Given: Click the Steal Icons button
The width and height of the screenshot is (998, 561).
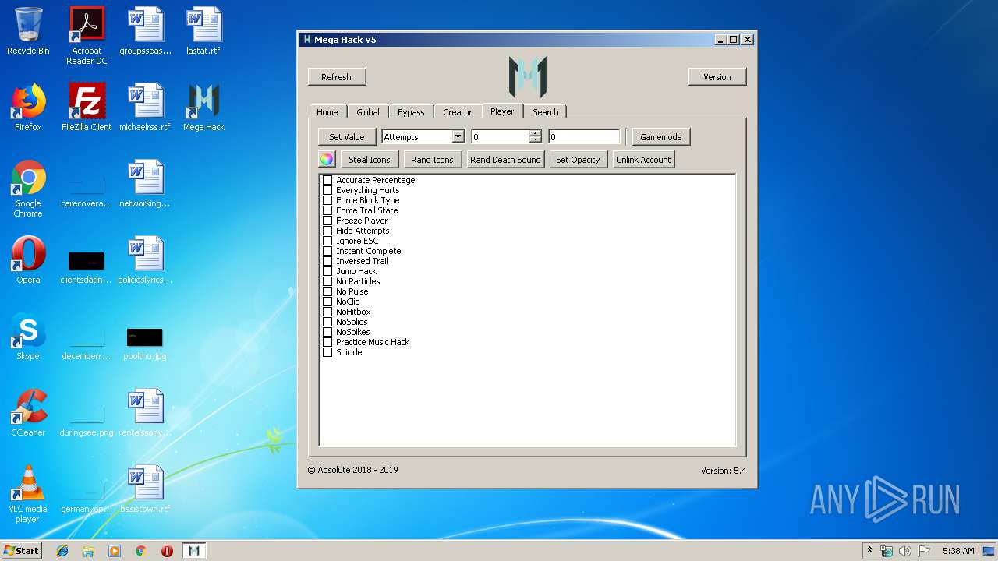Looking at the screenshot, I should click(x=370, y=160).
